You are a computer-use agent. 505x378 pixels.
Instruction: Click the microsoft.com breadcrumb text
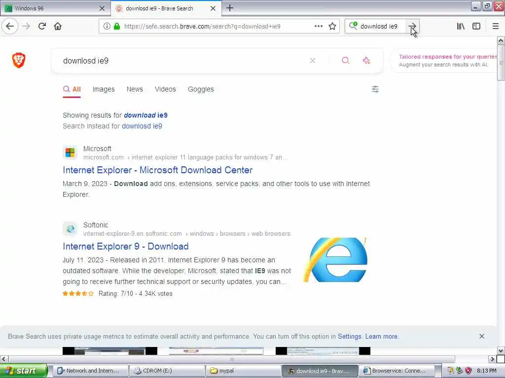tap(104, 157)
